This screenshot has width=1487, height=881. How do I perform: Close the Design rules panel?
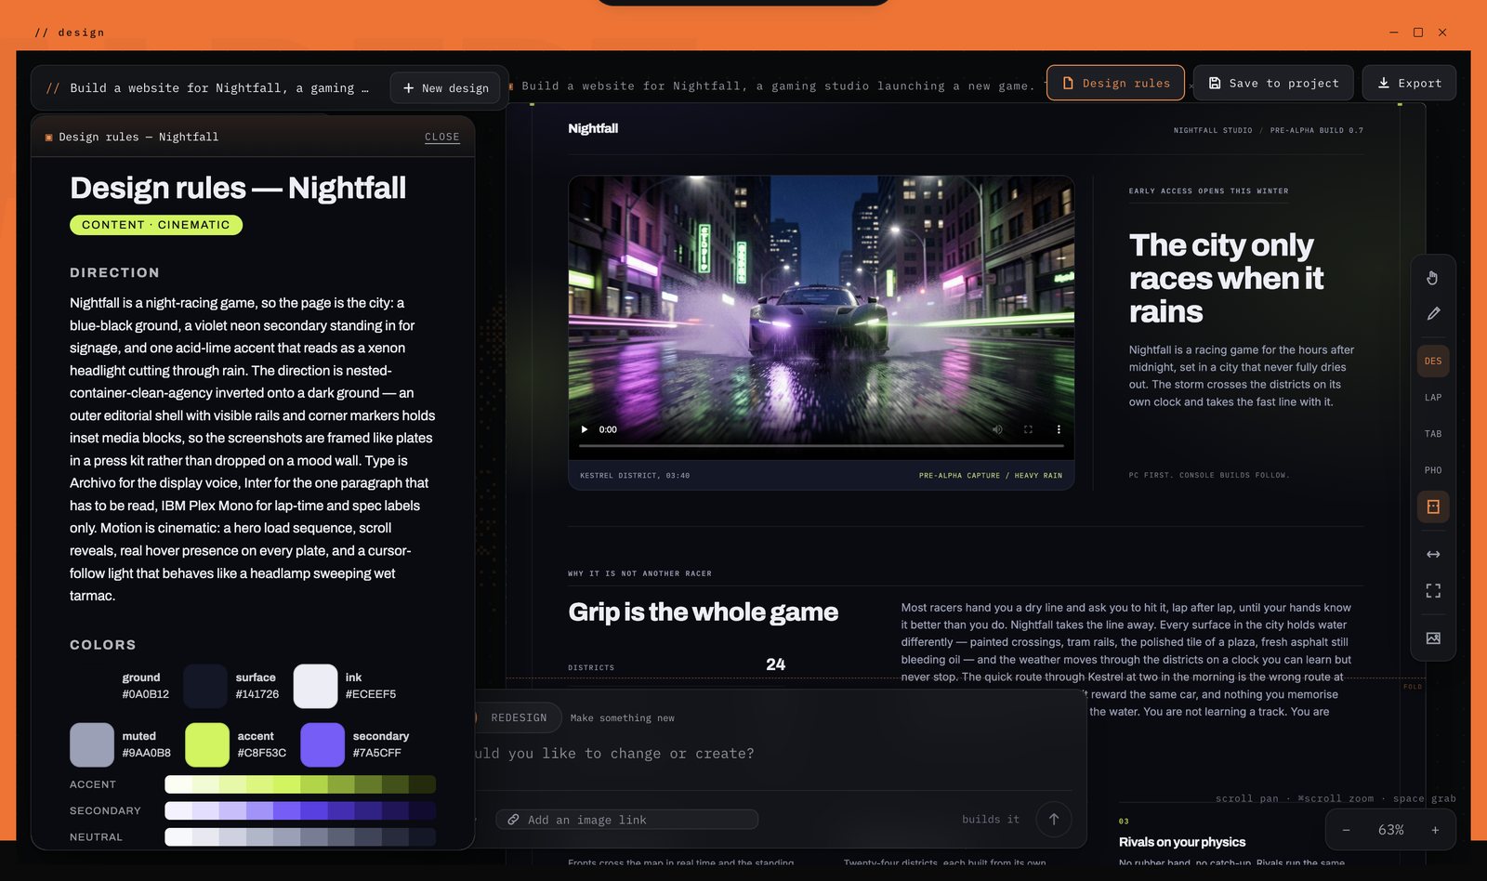click(x=442, y=137)
